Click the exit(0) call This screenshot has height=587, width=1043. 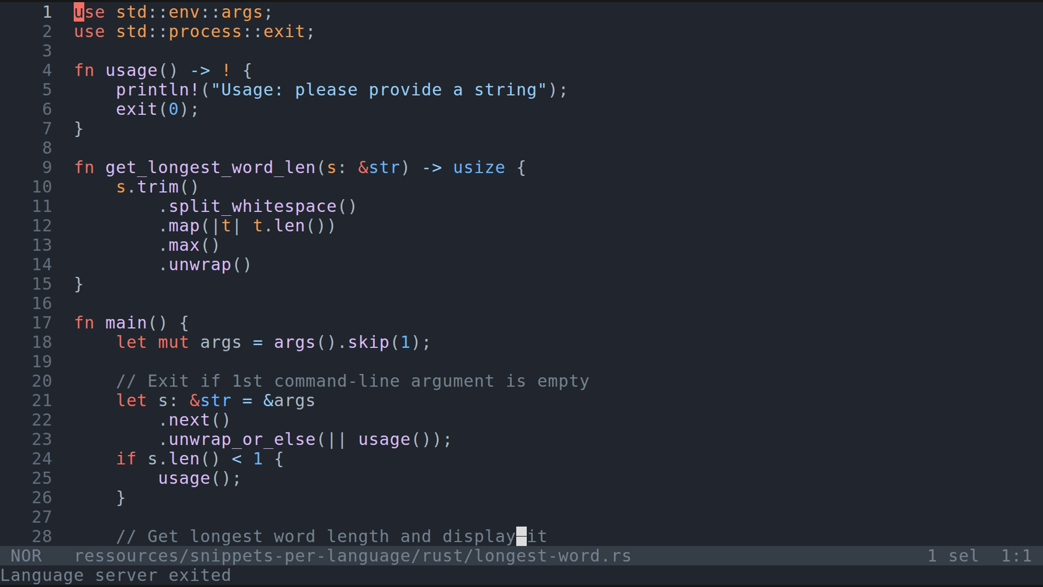(x=152, y=109)
